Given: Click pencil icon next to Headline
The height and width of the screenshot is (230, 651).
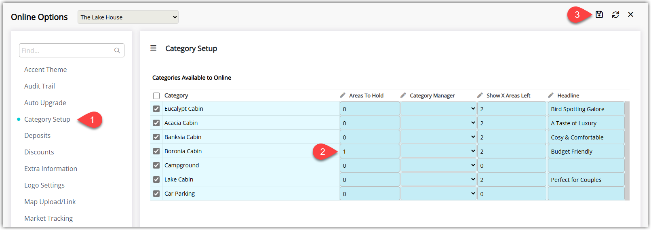Looking at the screenshot, I should click(x=551, y=95).
